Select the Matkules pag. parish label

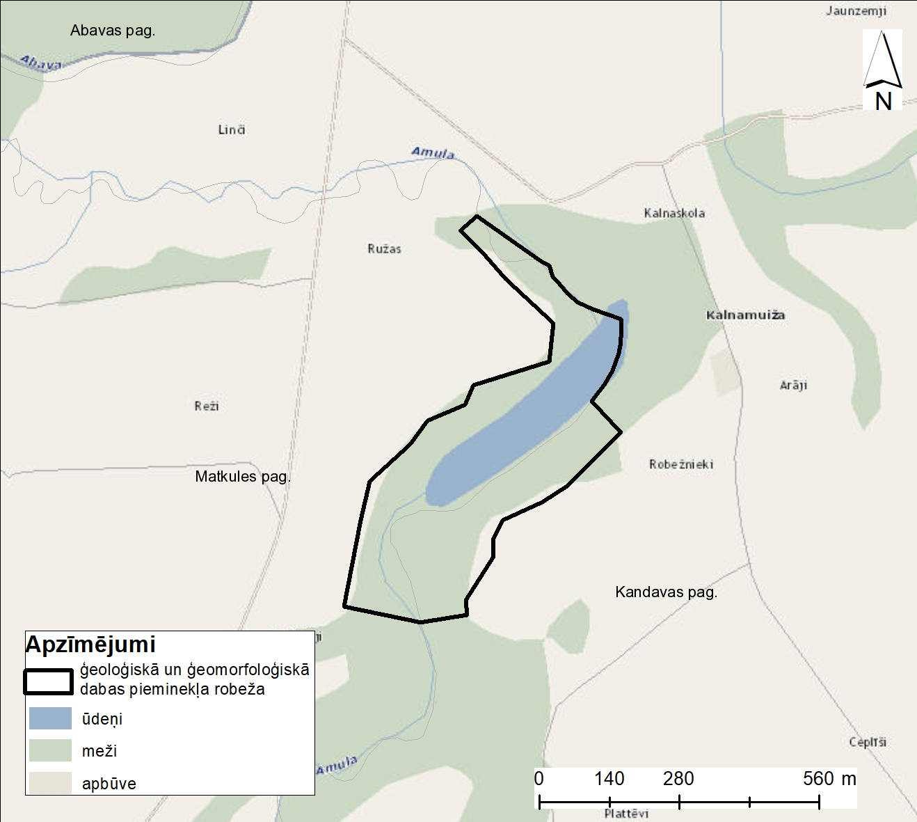click(243, 477)
